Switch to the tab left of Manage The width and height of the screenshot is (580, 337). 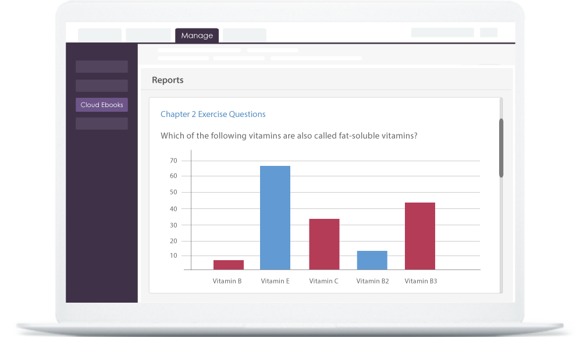tap(148, 35)
